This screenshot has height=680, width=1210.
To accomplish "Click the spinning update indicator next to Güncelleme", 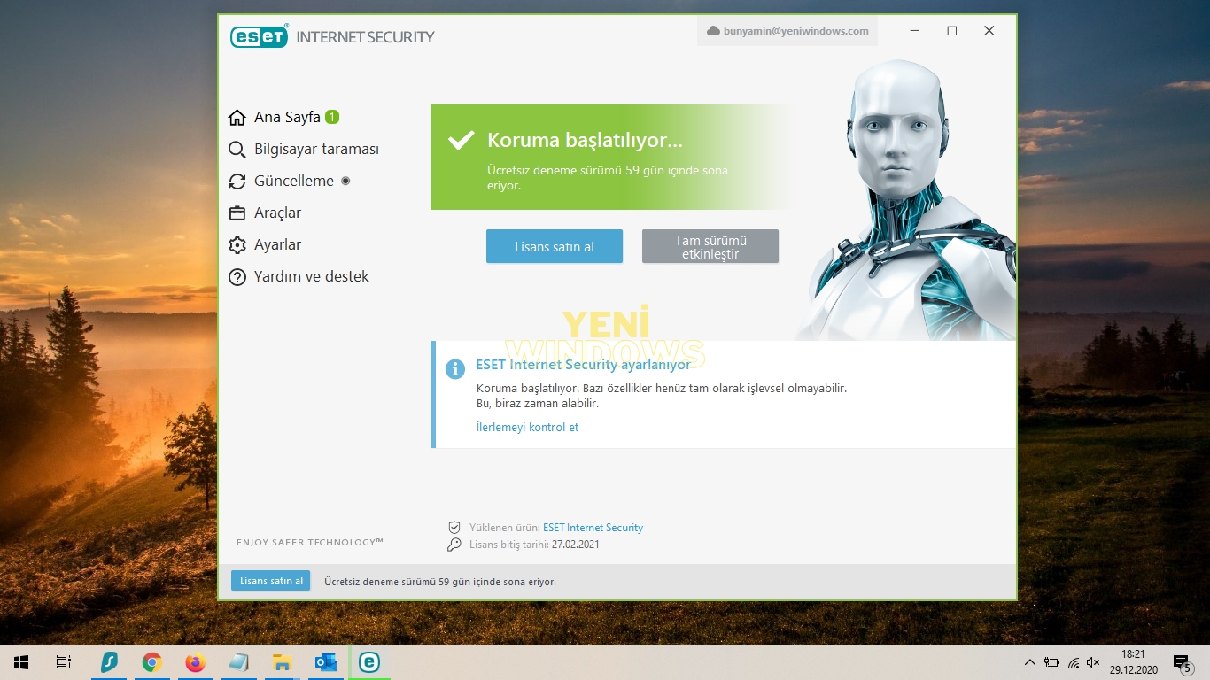I will 345,181.
